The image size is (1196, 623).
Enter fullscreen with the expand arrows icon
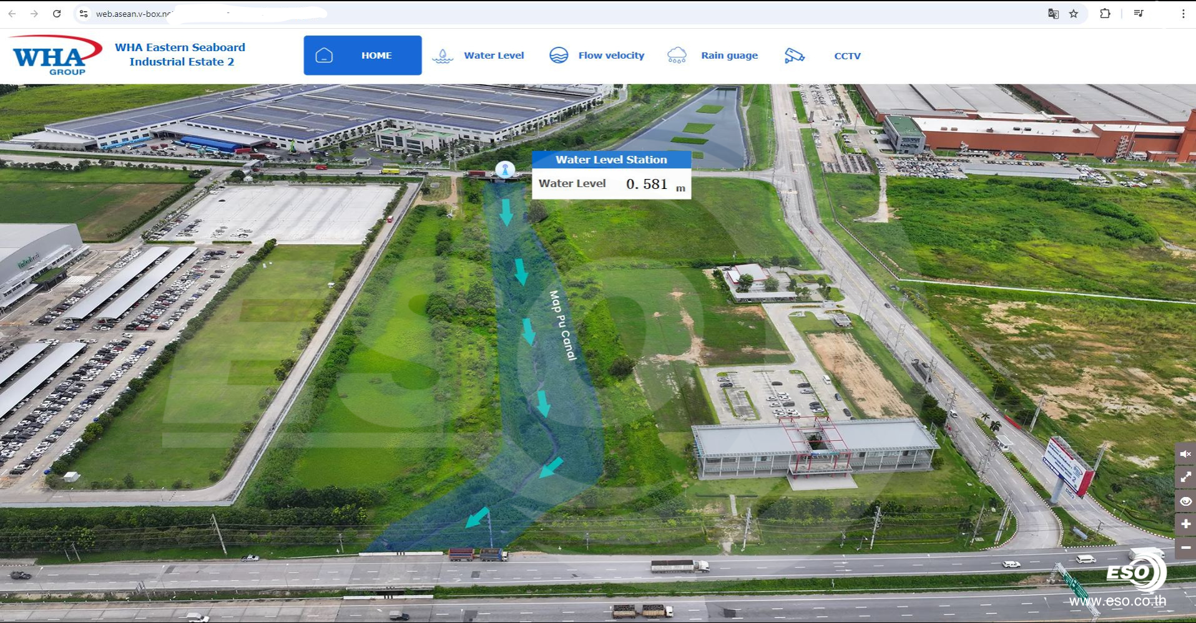(1185, 478)
